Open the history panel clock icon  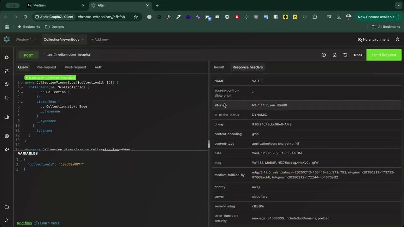coord(7,84)
